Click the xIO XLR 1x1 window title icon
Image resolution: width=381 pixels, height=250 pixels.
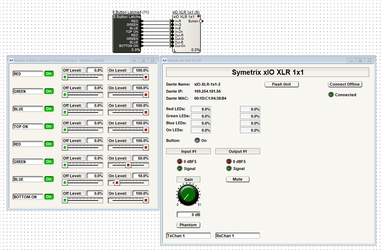165,60
